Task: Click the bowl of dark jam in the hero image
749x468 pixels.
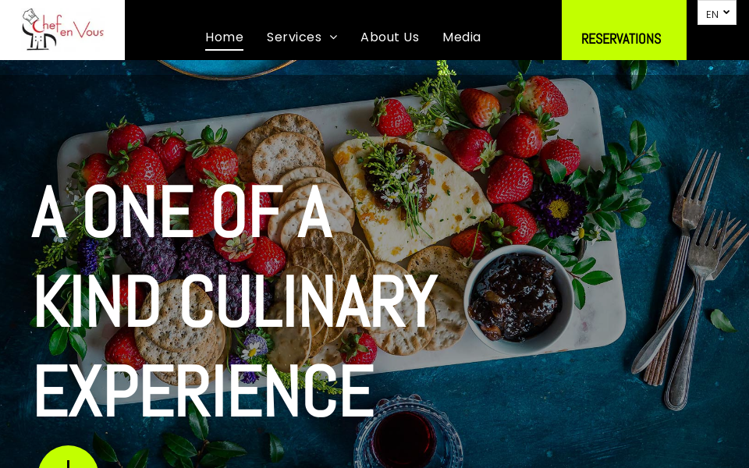Action: (518, 300)
